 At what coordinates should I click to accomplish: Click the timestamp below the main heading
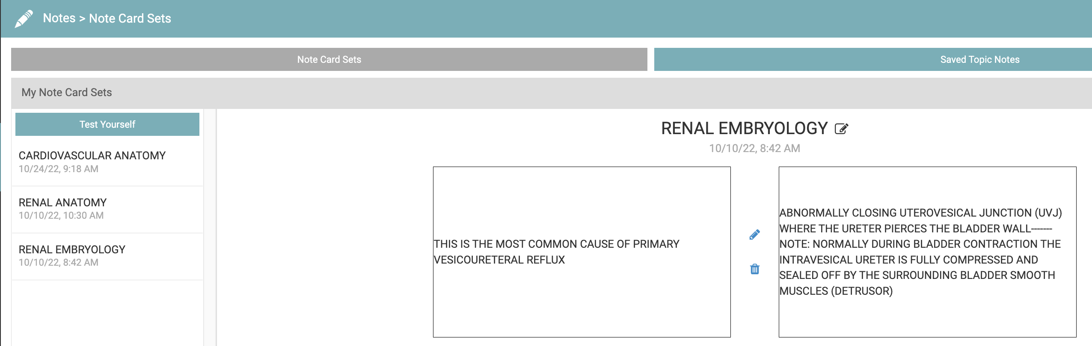tap(754, 148)
